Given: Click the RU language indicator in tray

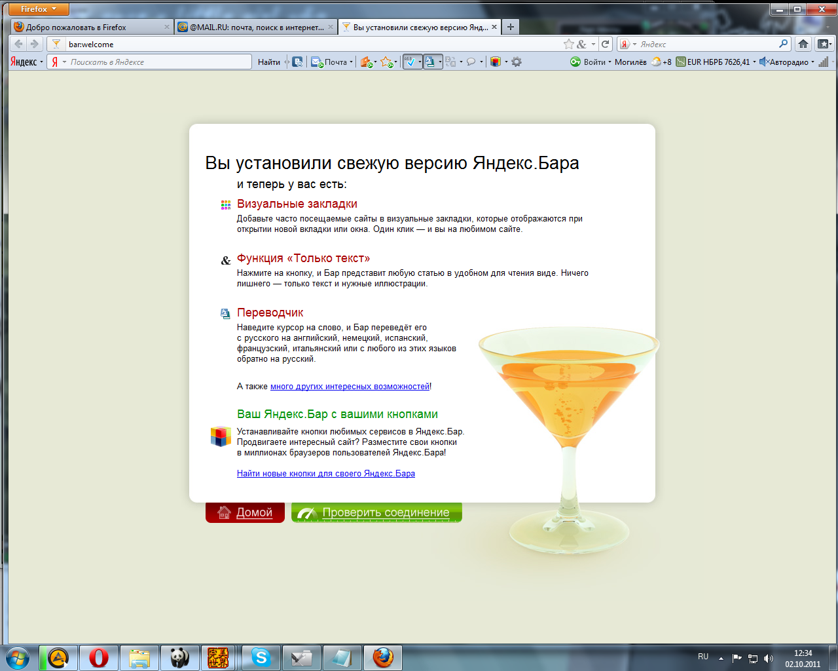Looking at the screenshot, I should [x=703, y=657].
